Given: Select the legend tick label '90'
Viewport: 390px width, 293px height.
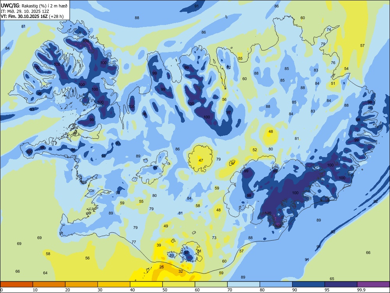Looking at the screenshot, I should pos(295,290).
